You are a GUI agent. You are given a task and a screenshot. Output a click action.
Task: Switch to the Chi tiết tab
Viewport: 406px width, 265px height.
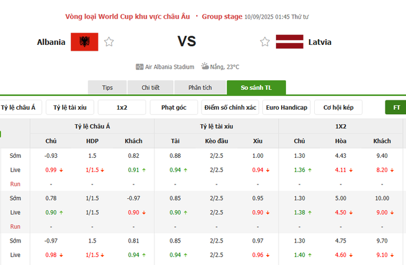coord(151,88)
